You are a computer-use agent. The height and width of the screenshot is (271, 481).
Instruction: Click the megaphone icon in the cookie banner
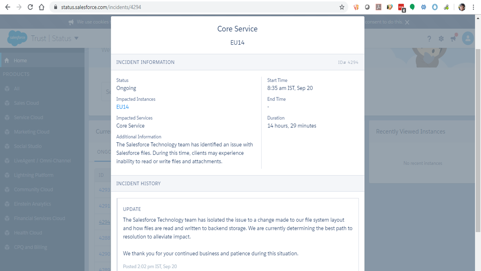(71, 22)
